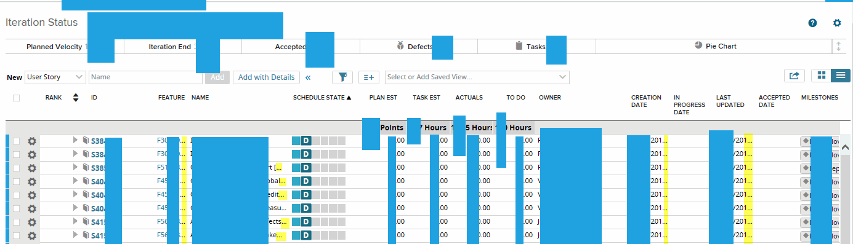Switch to board grid view icon

click(821, 75)
